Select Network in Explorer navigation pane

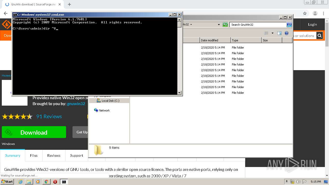tap(104, 110)
